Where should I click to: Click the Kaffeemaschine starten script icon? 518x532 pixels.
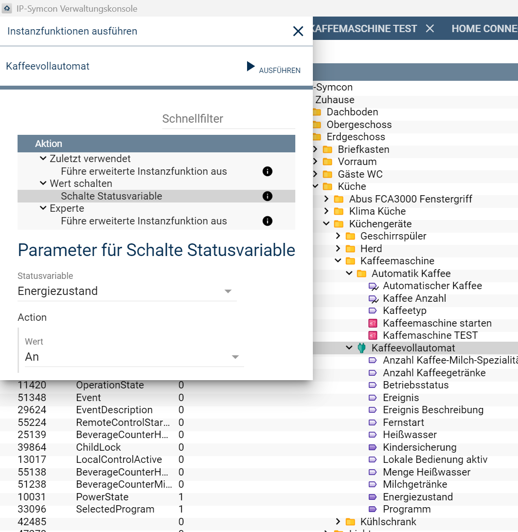point(373,323)
